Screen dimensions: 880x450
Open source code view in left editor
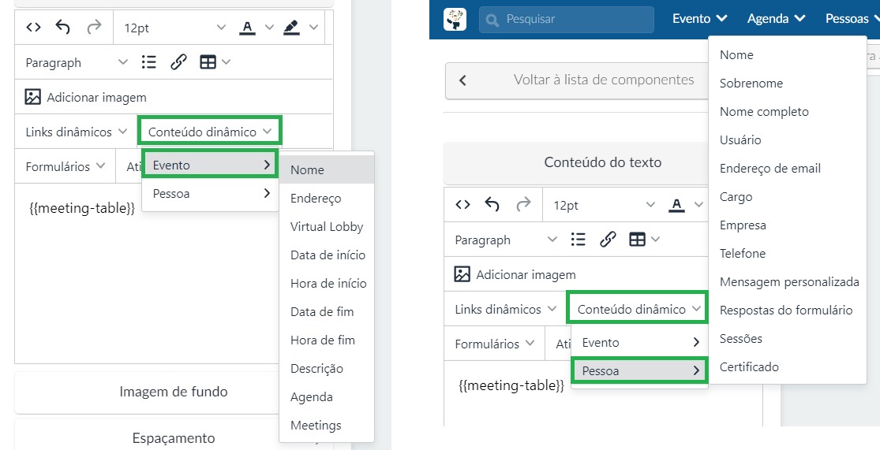tap(34, 27)
